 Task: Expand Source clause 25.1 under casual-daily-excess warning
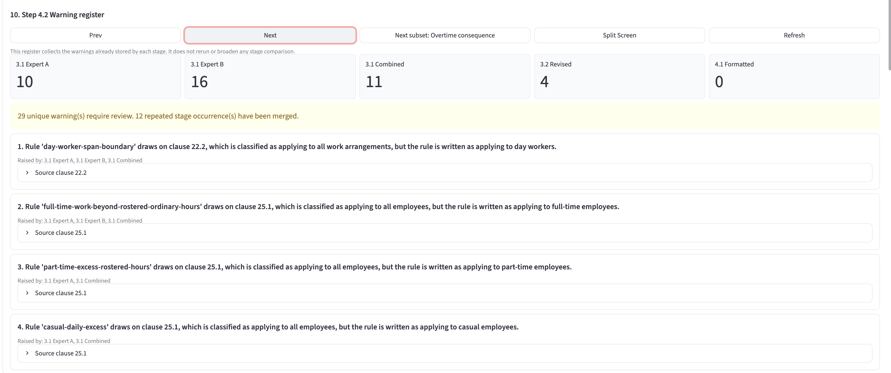(x=445, y=353)
